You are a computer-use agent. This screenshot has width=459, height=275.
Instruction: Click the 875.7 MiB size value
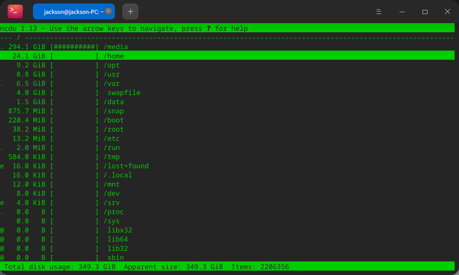pyautogui.click(x=27, y=111)
